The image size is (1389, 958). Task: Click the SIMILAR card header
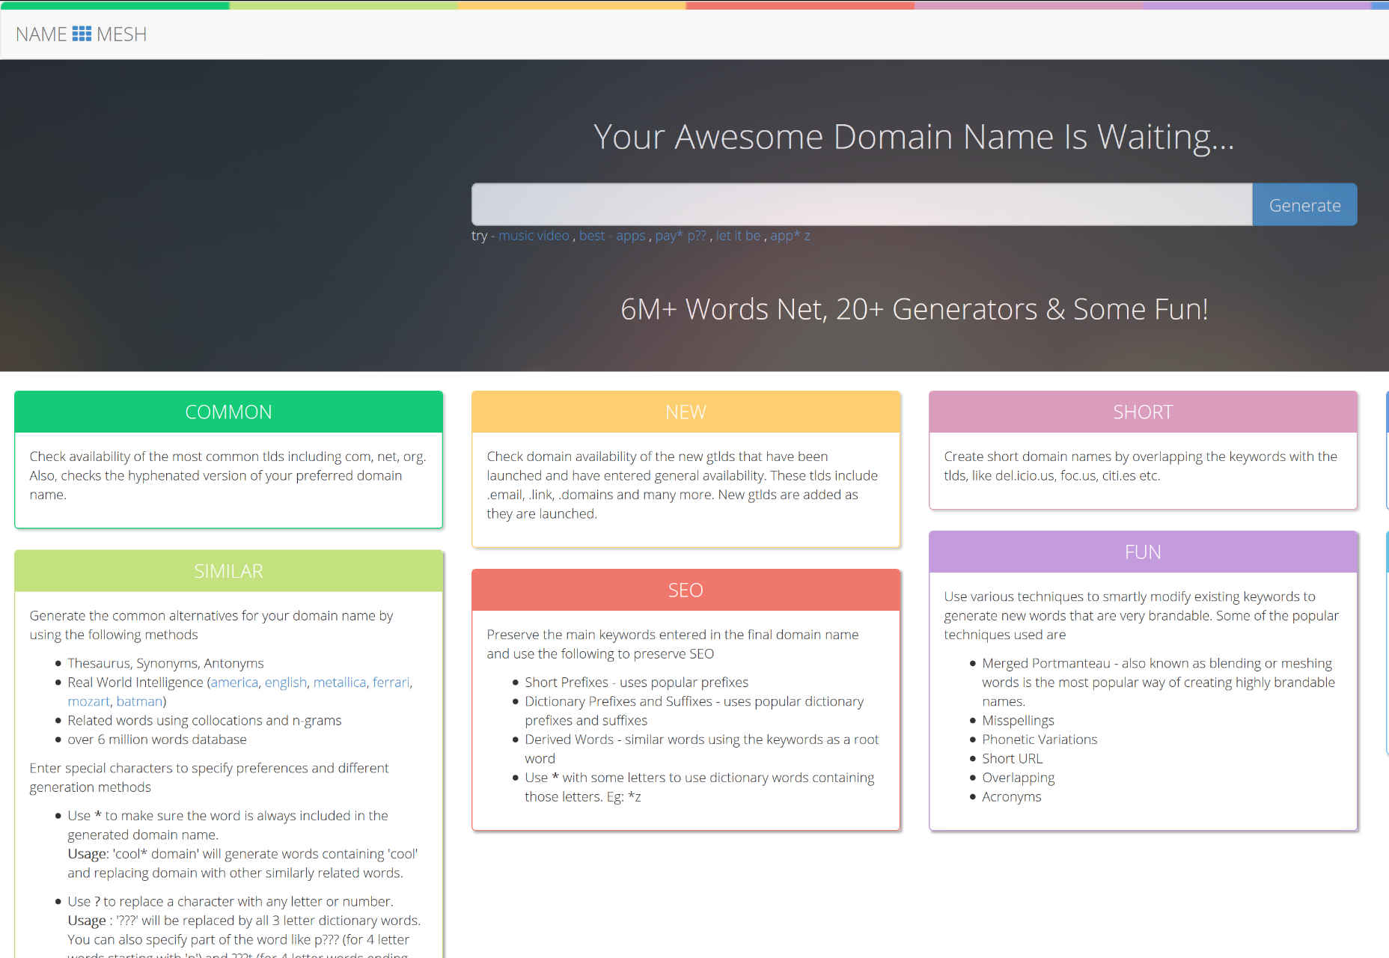point(228,571)
